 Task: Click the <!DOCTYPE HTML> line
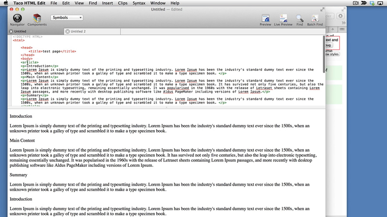tap(28, 37)
